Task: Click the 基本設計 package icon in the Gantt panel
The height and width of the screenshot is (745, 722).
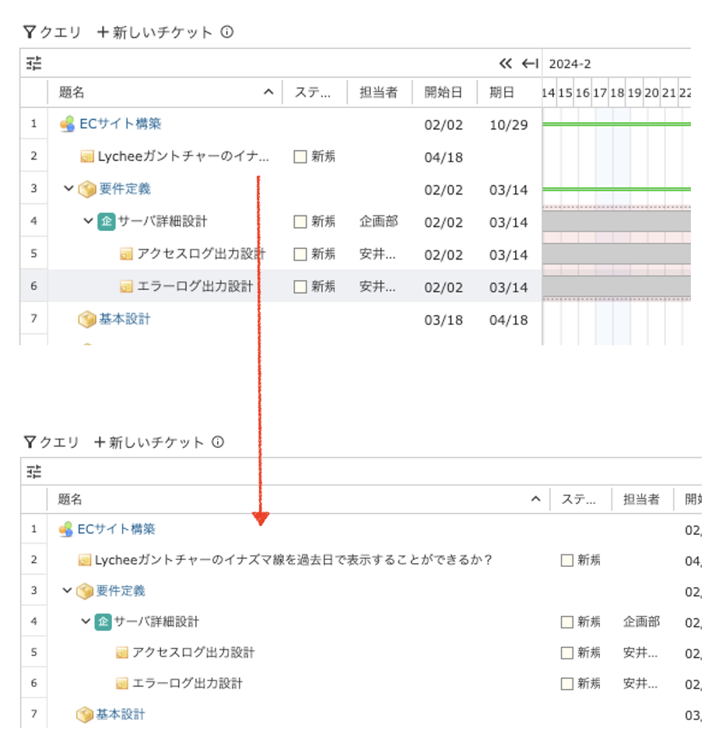Action: tap(86, 319)
